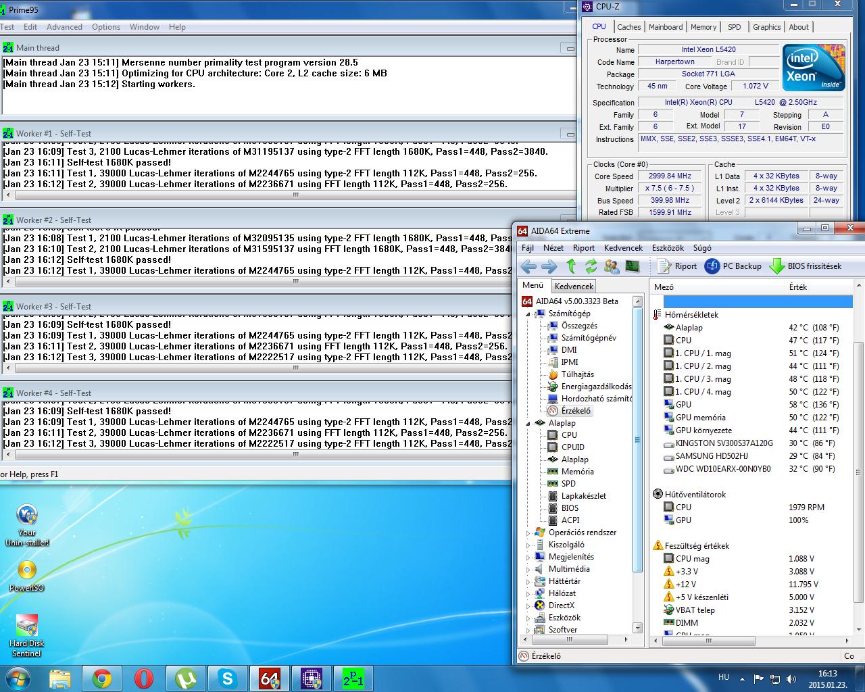The width and height of the screenshot is (865, 692).
Task: Click Érték column header
Action: 819,287
